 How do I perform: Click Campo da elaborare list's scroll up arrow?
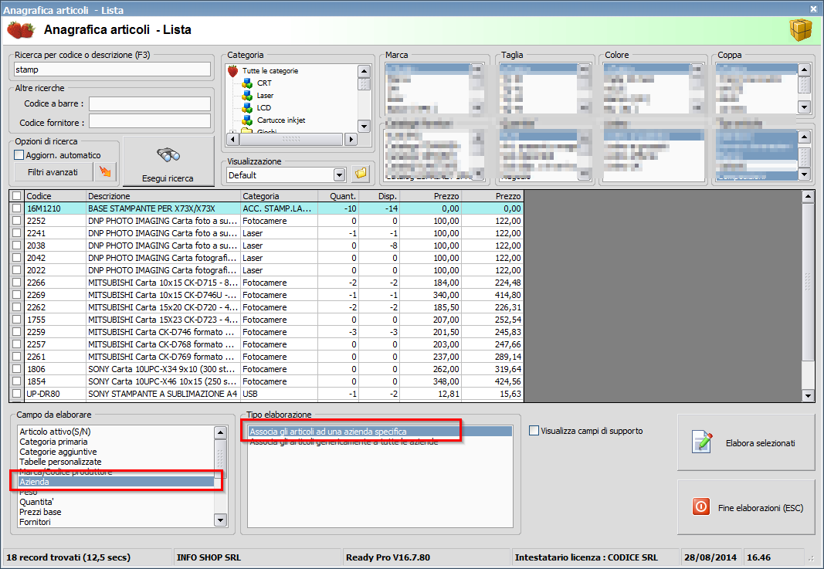click(x=221, y=432)
